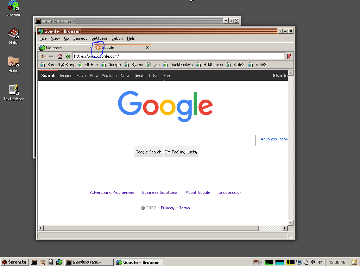Click I'm Feeling Lucky button
360x266 pixels.
pyautogui.click(x=181, y=152)
